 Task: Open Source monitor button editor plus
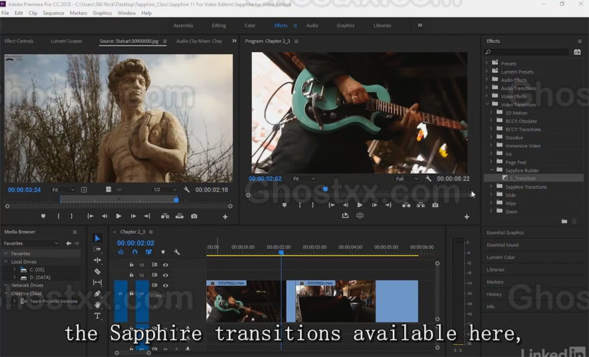coord(225,217)
